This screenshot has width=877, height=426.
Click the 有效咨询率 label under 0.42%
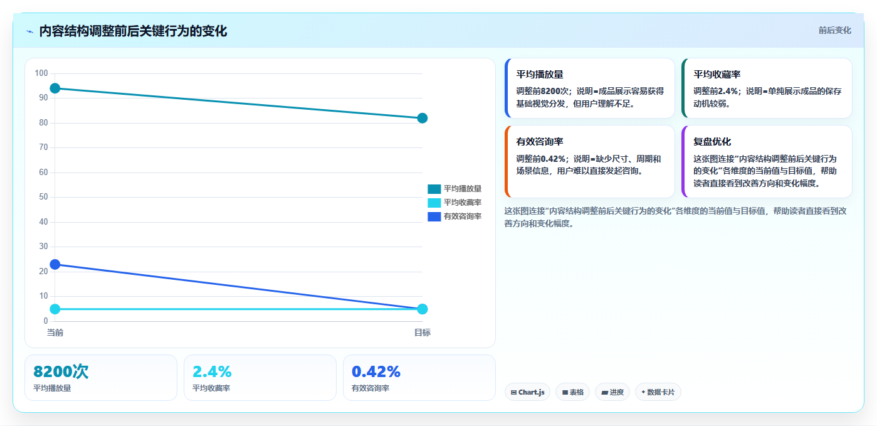tap(370, 388)
